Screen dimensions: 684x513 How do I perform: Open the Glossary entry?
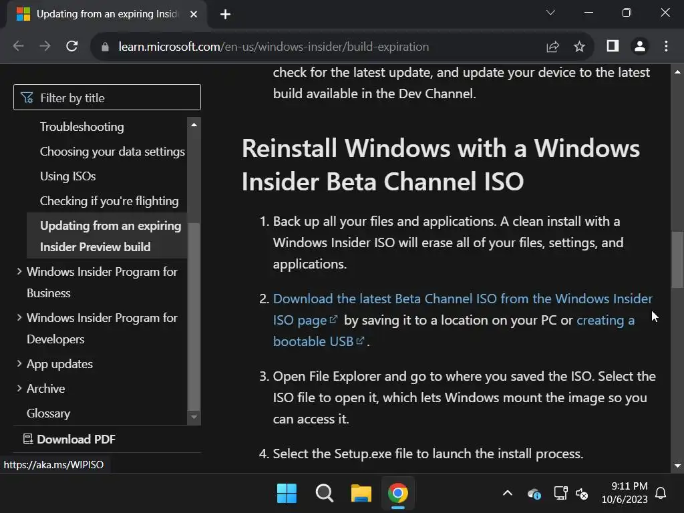click(48, 413)
